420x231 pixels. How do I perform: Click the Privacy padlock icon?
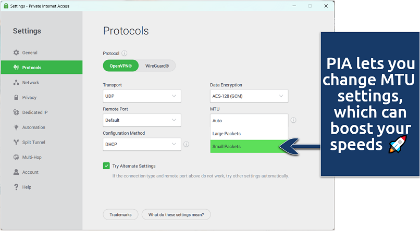click(16, 97)
